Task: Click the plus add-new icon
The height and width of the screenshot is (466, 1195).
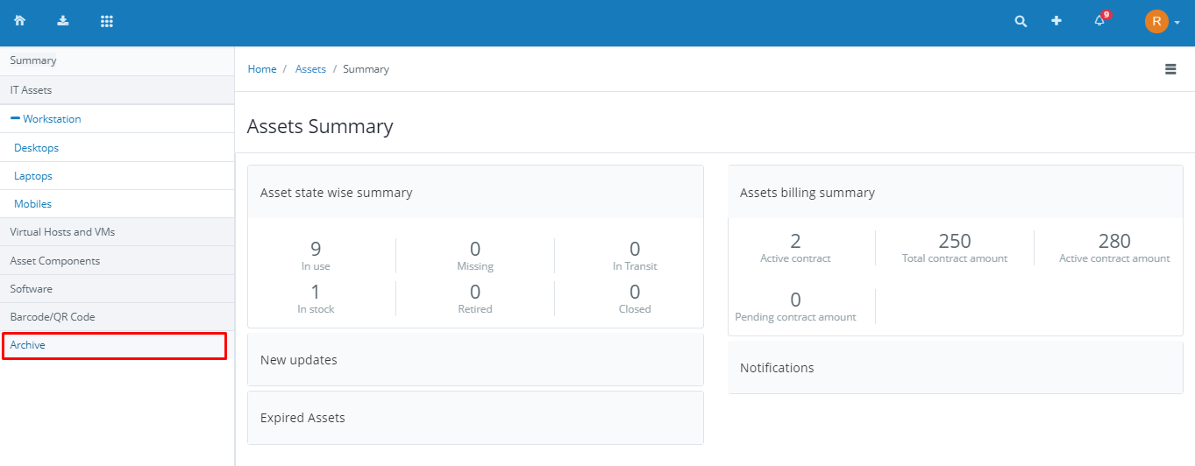Action: [x=1056, y=21]
